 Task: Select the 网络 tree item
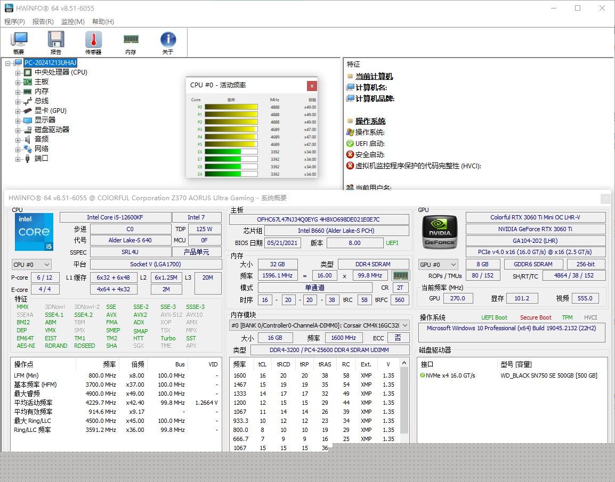[42, 149]
